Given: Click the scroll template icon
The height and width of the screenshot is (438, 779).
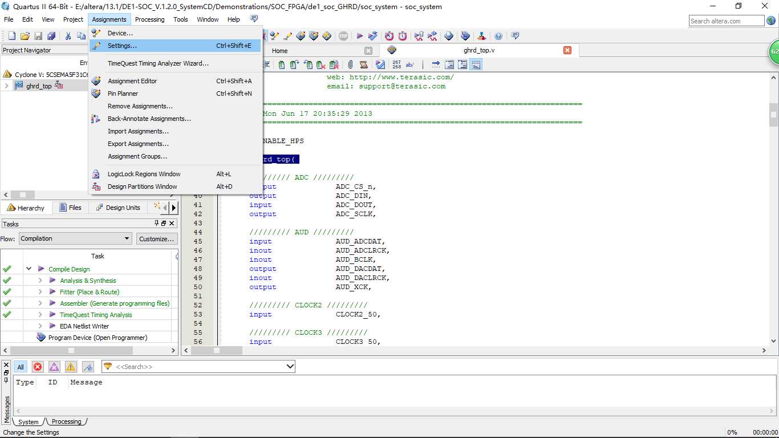Looking at the screenshot, I should point(363,65).
